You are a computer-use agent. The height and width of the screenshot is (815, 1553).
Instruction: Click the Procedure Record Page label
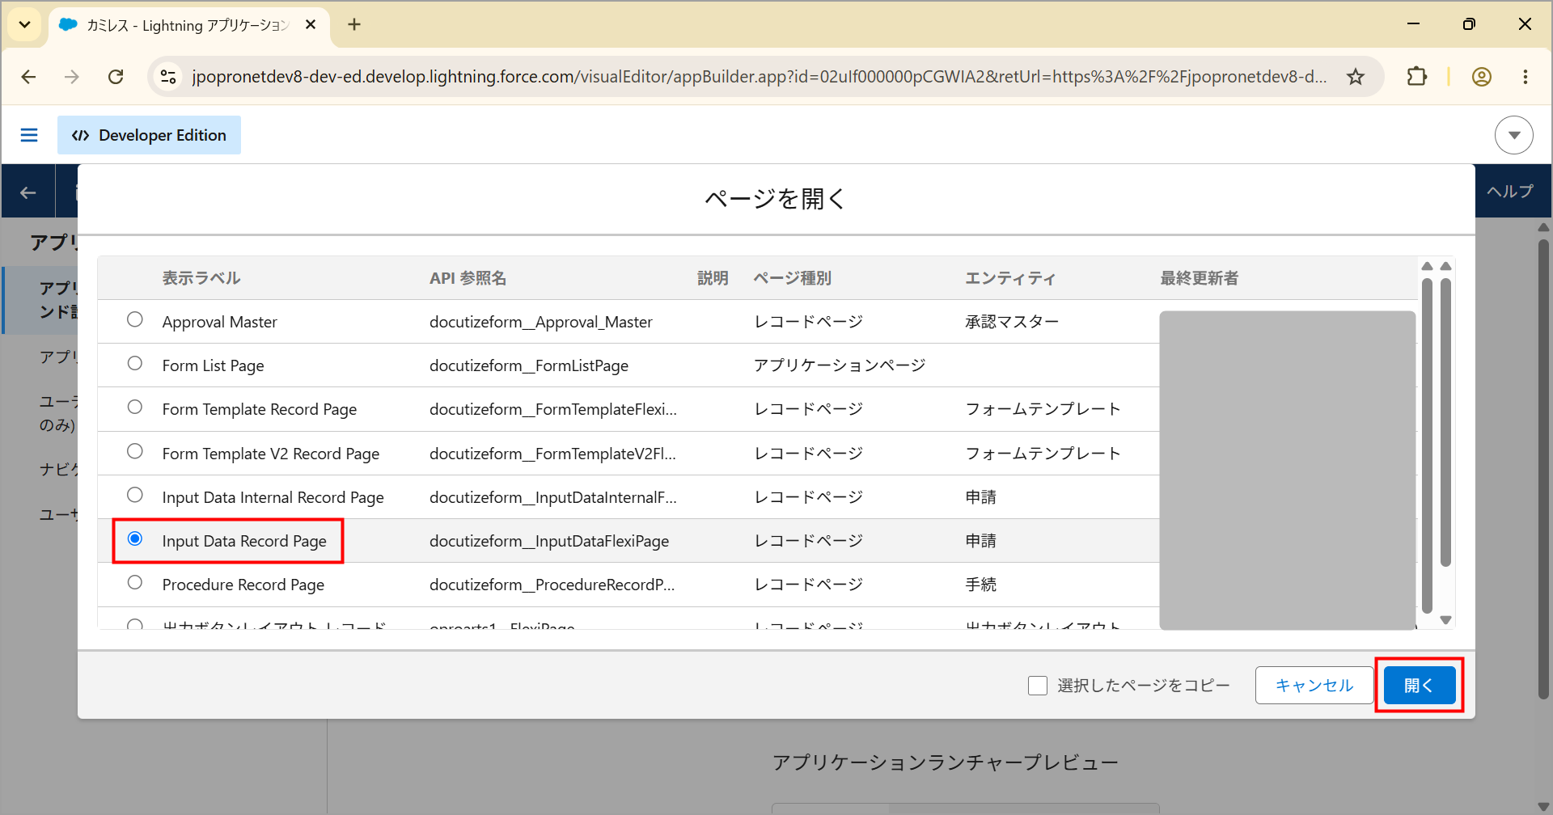(243, 585)
